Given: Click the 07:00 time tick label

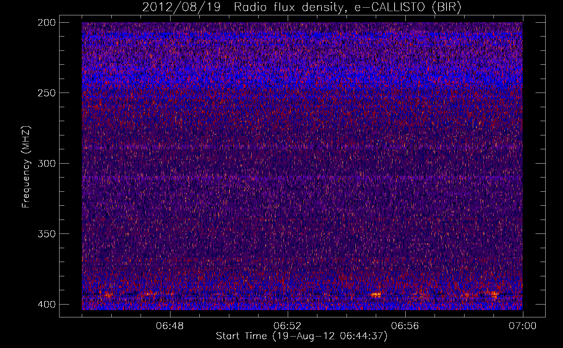Looking at the screenshot, I should 523,326.
